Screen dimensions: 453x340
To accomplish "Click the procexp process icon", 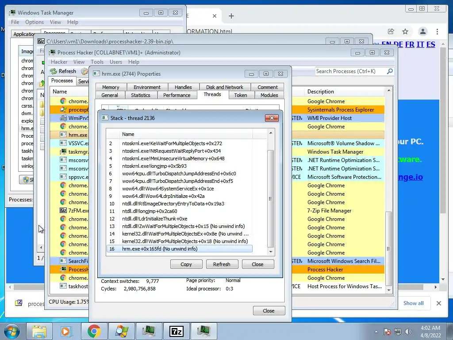I will [63, 110].
